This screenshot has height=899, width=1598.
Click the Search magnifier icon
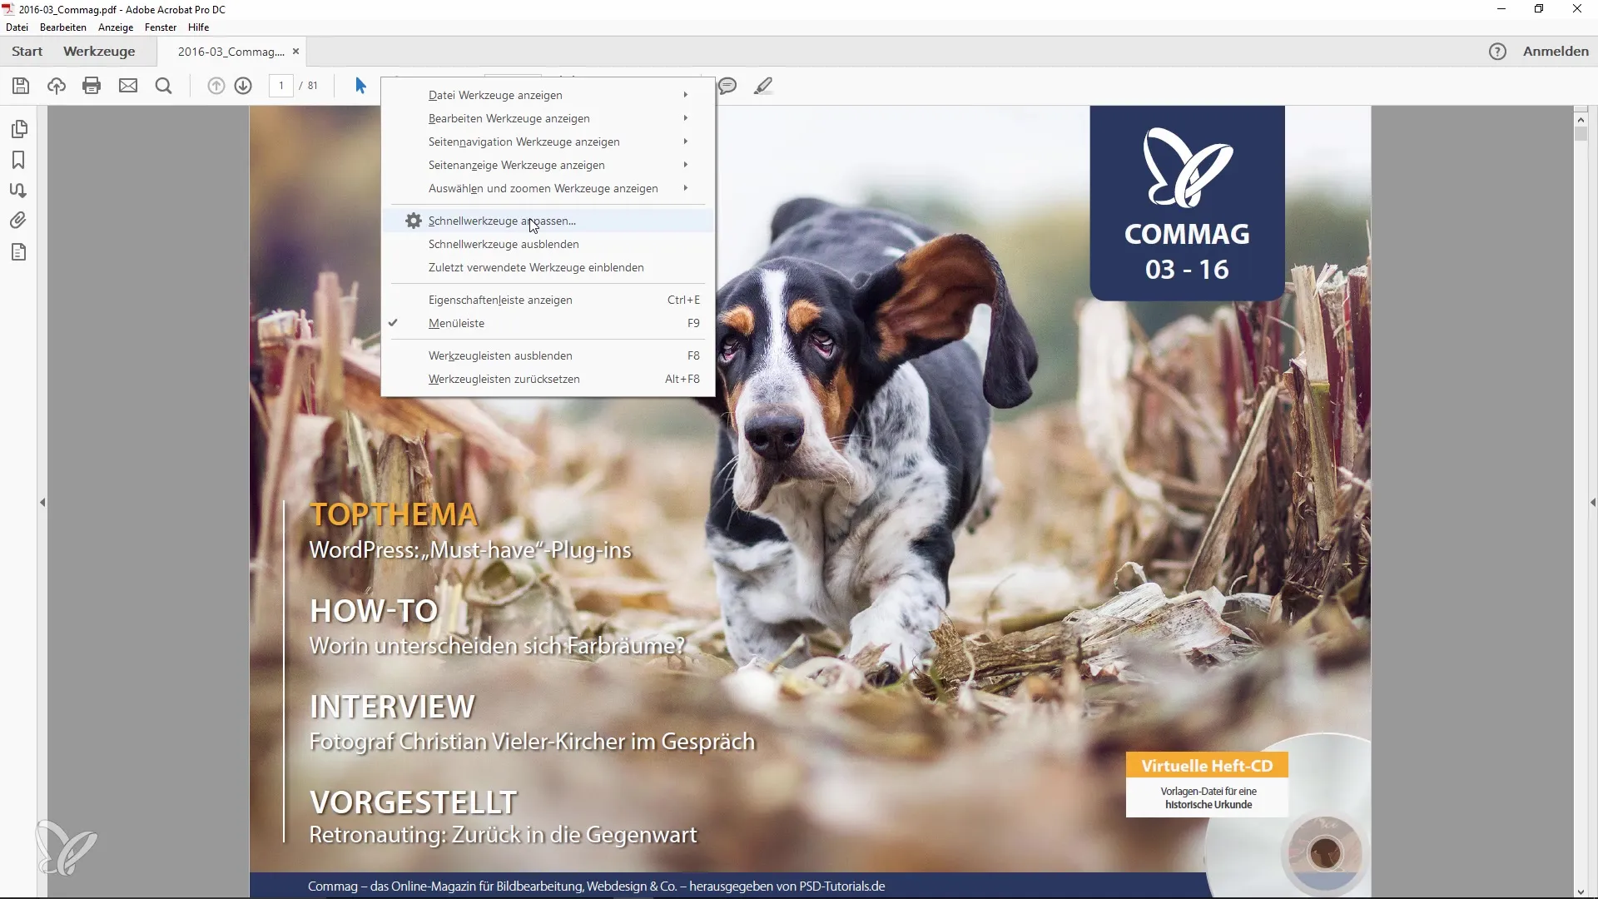[x=164, y=86]
